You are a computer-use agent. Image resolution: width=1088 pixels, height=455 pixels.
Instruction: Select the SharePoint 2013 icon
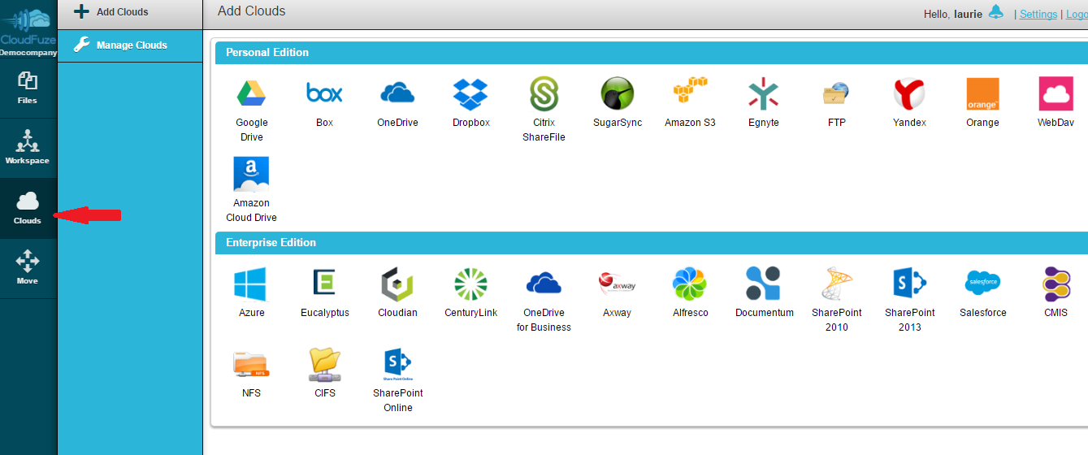point(909,284)
